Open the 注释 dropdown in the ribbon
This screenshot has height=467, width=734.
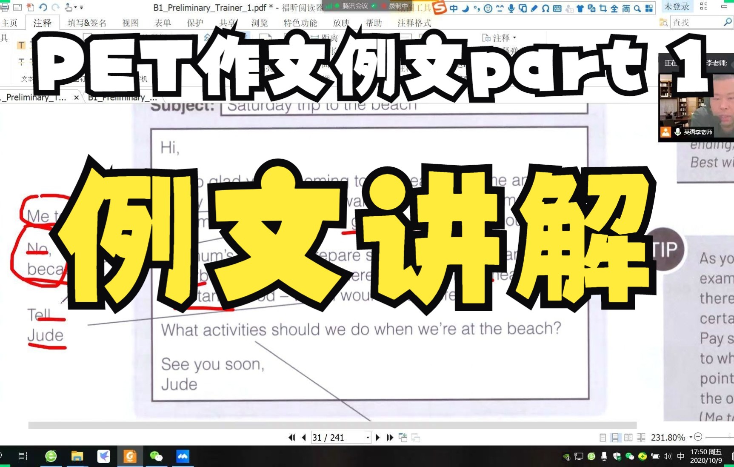tap(499, 38)
